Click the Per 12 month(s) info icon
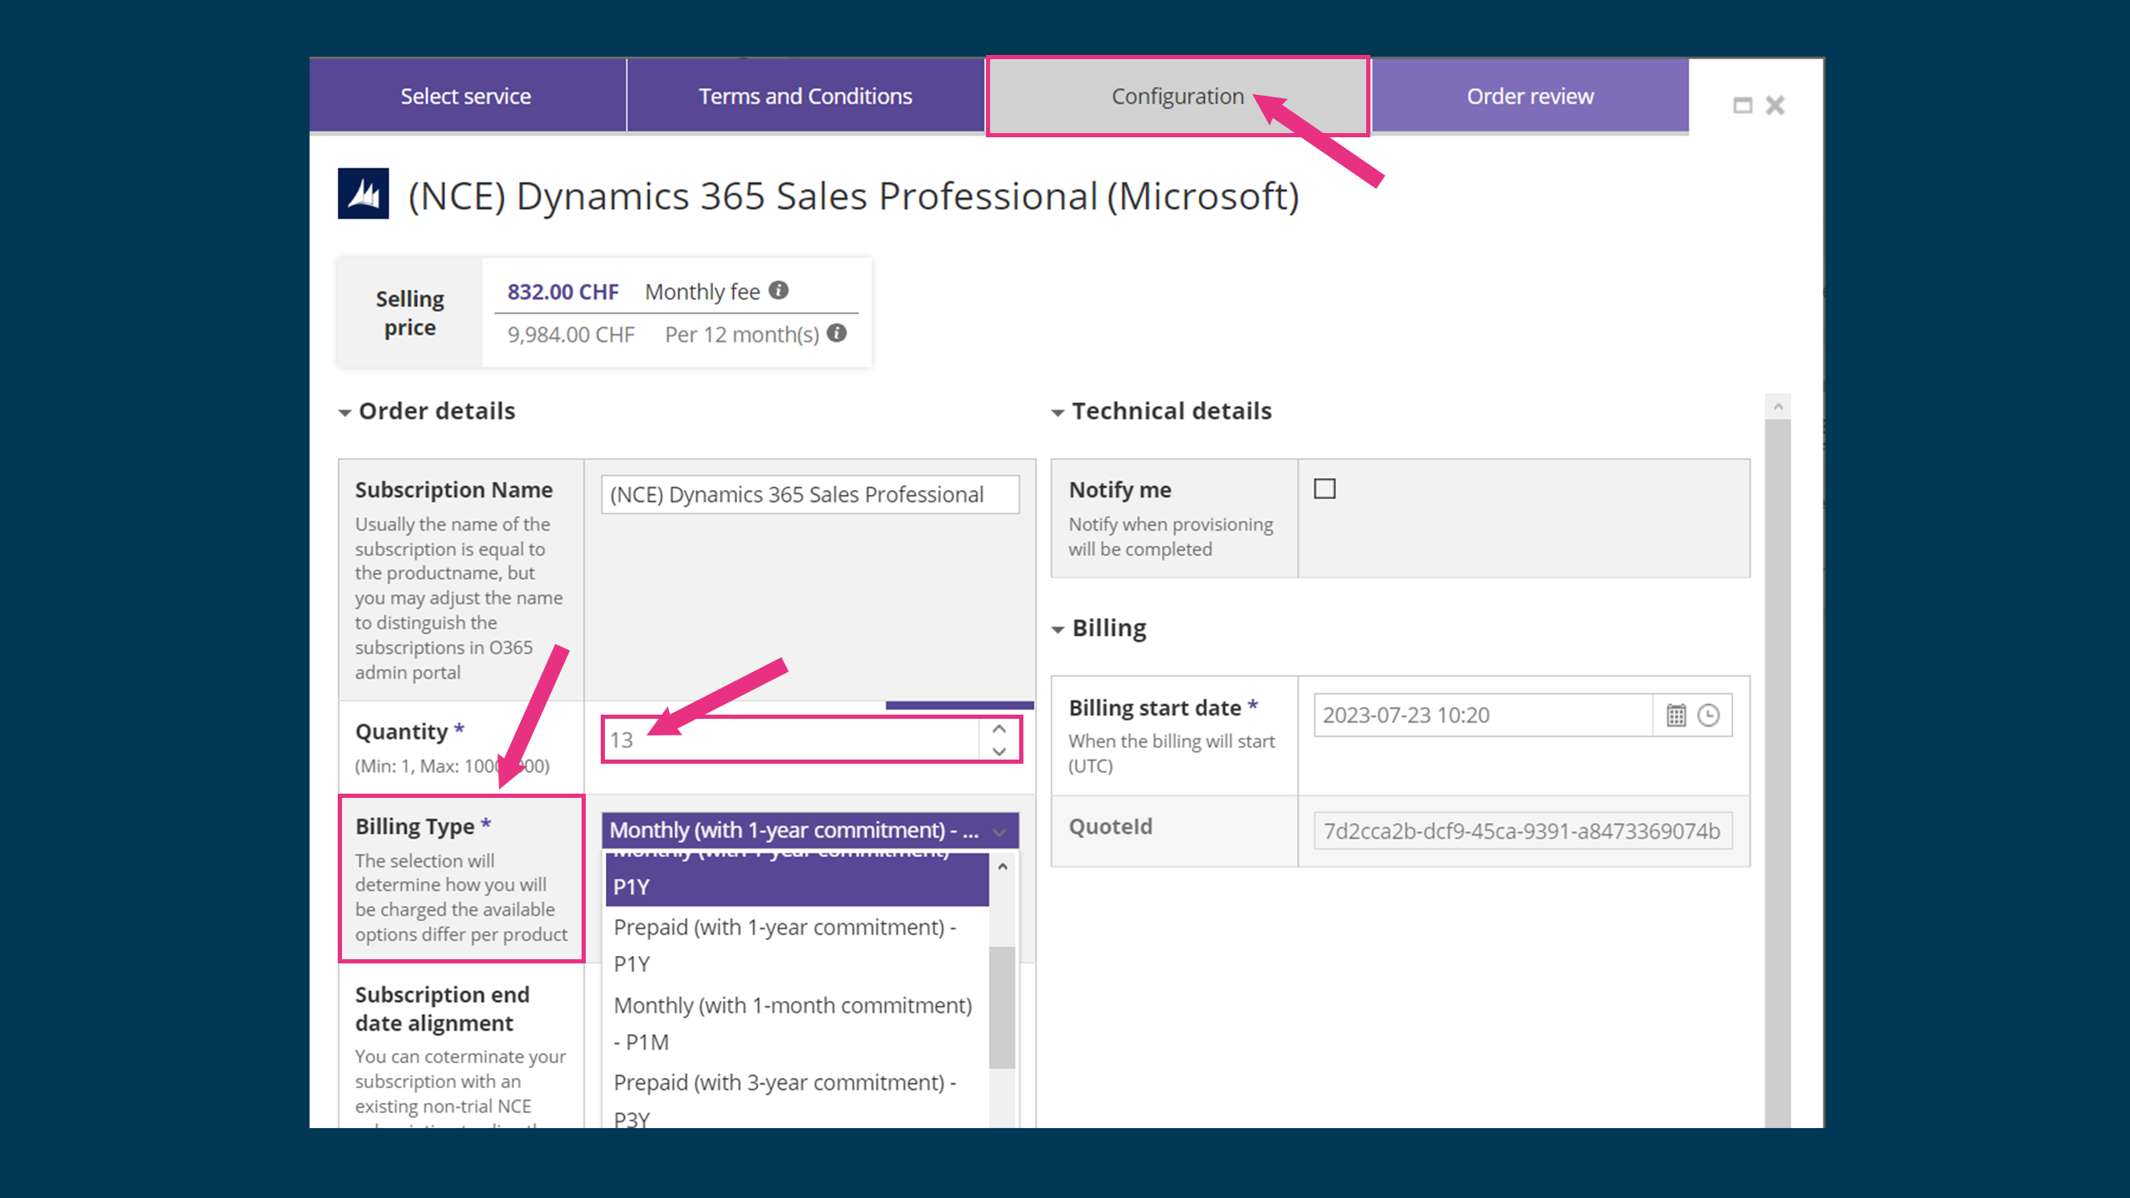Viewport: 2130px width, 1198px height. (837, 334)
